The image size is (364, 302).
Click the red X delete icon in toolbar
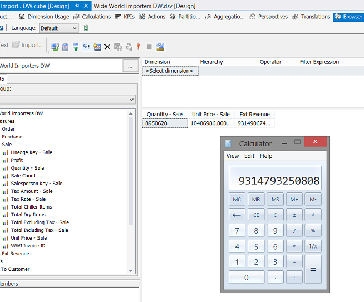coord(107,47)
